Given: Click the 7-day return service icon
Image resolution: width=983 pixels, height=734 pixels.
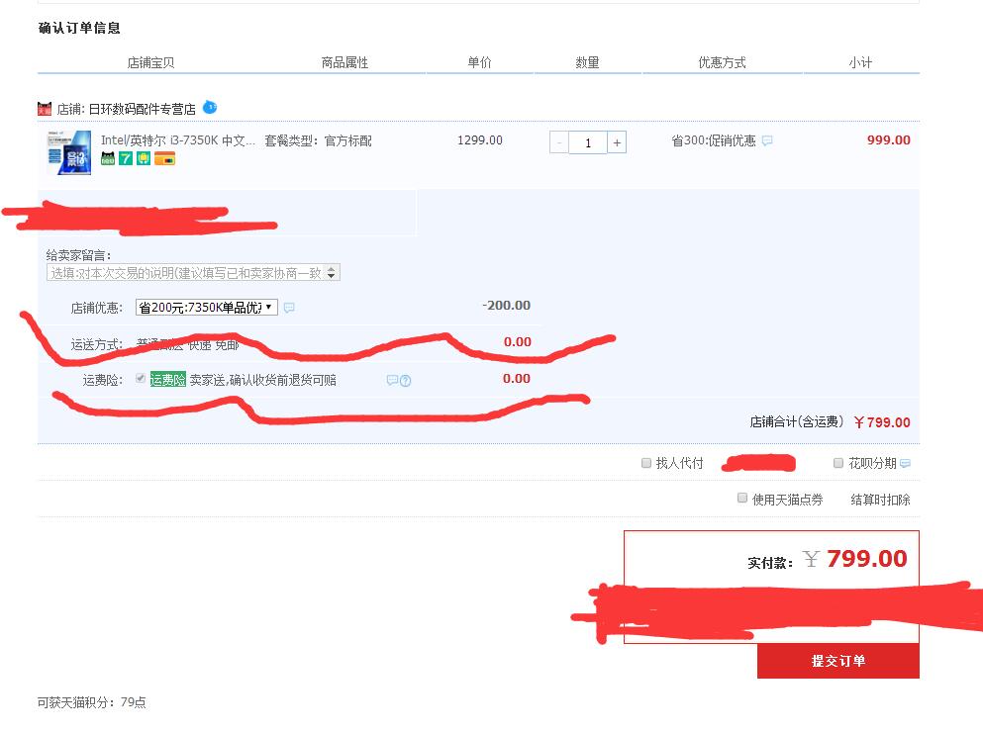Looking at the screenshot, I should coord(126,157).
